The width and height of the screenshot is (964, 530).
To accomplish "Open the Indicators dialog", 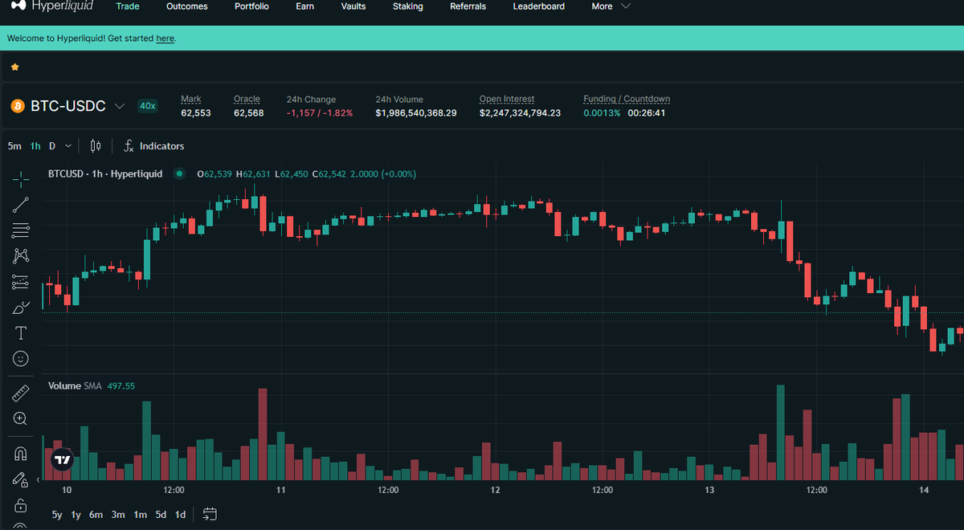I will [x=153, y=146].
